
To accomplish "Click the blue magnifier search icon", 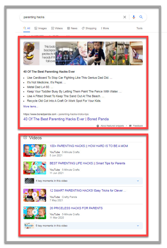I will [x=141, y=17].
